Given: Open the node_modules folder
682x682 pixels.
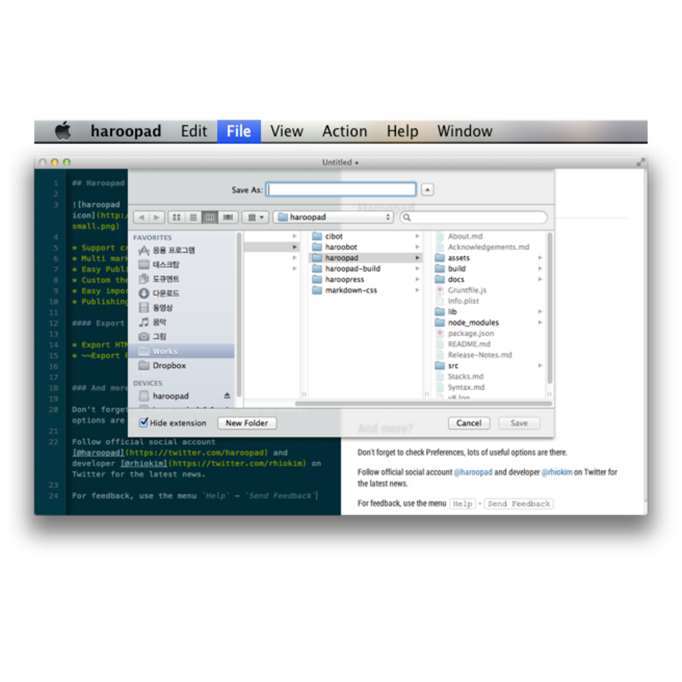Looking at the screenshot, I should click(x=473, y=322).
